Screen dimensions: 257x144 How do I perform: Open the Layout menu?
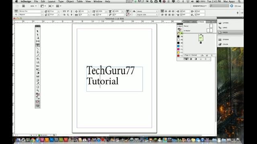51,2
